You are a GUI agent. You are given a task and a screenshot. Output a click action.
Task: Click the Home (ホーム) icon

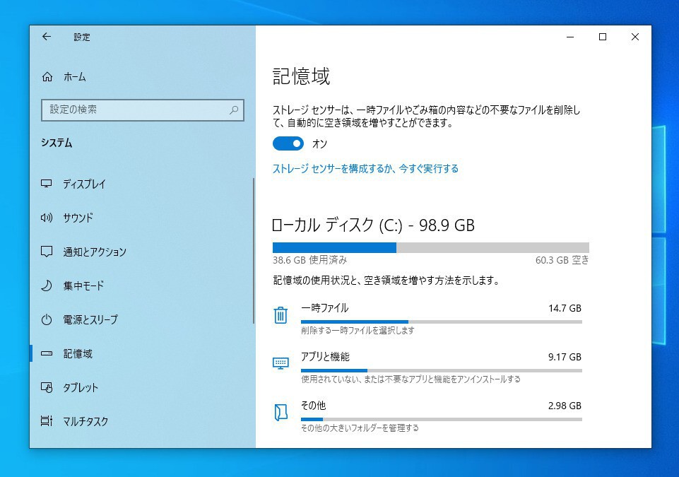pos(47,77)
